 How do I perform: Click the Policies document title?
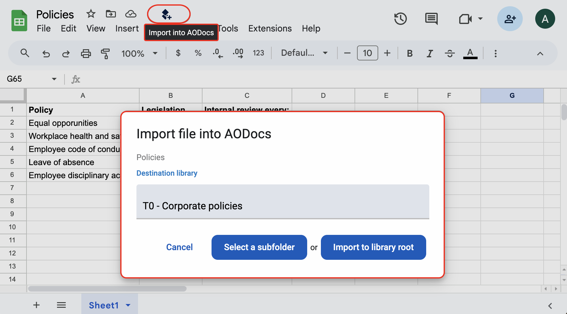click(x=55, y=14)
